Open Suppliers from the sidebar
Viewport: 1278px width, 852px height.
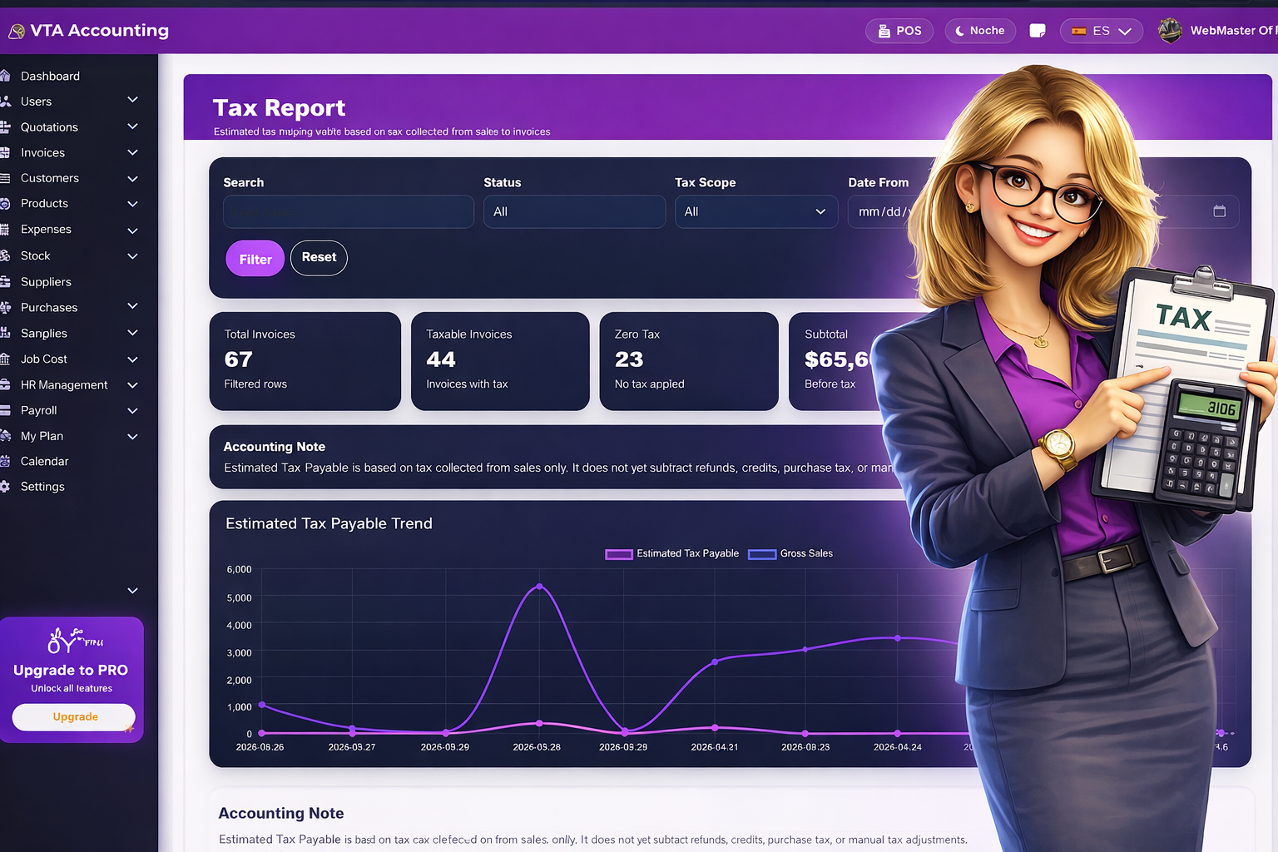pyautogui.click(x=46, y=282)
